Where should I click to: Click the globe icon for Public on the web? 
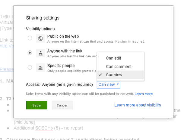coord(40,38)
